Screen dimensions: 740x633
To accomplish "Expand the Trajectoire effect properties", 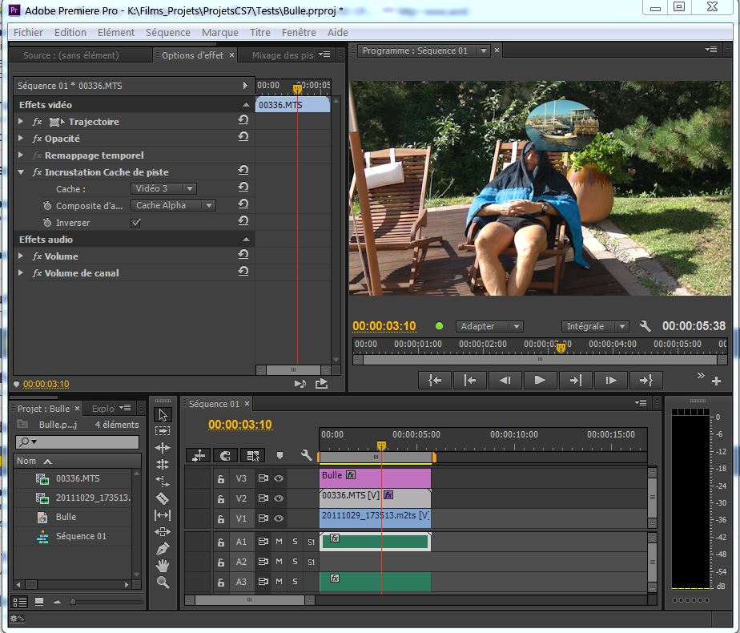I will coord(21,121).
